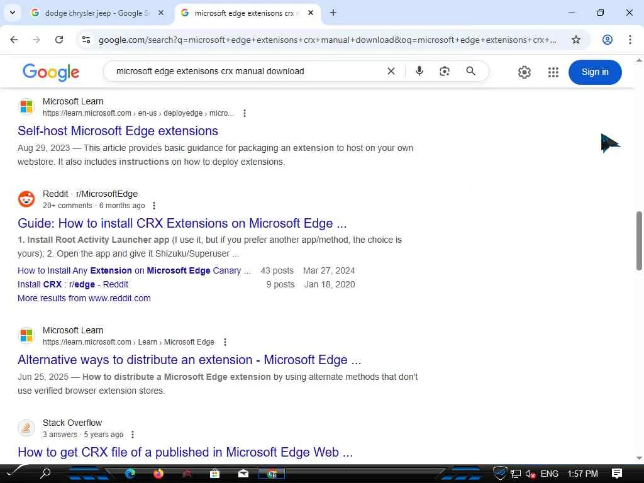This screenshot has width=644, height=483.
Task: Reload the current page
Action: (59, 40)
